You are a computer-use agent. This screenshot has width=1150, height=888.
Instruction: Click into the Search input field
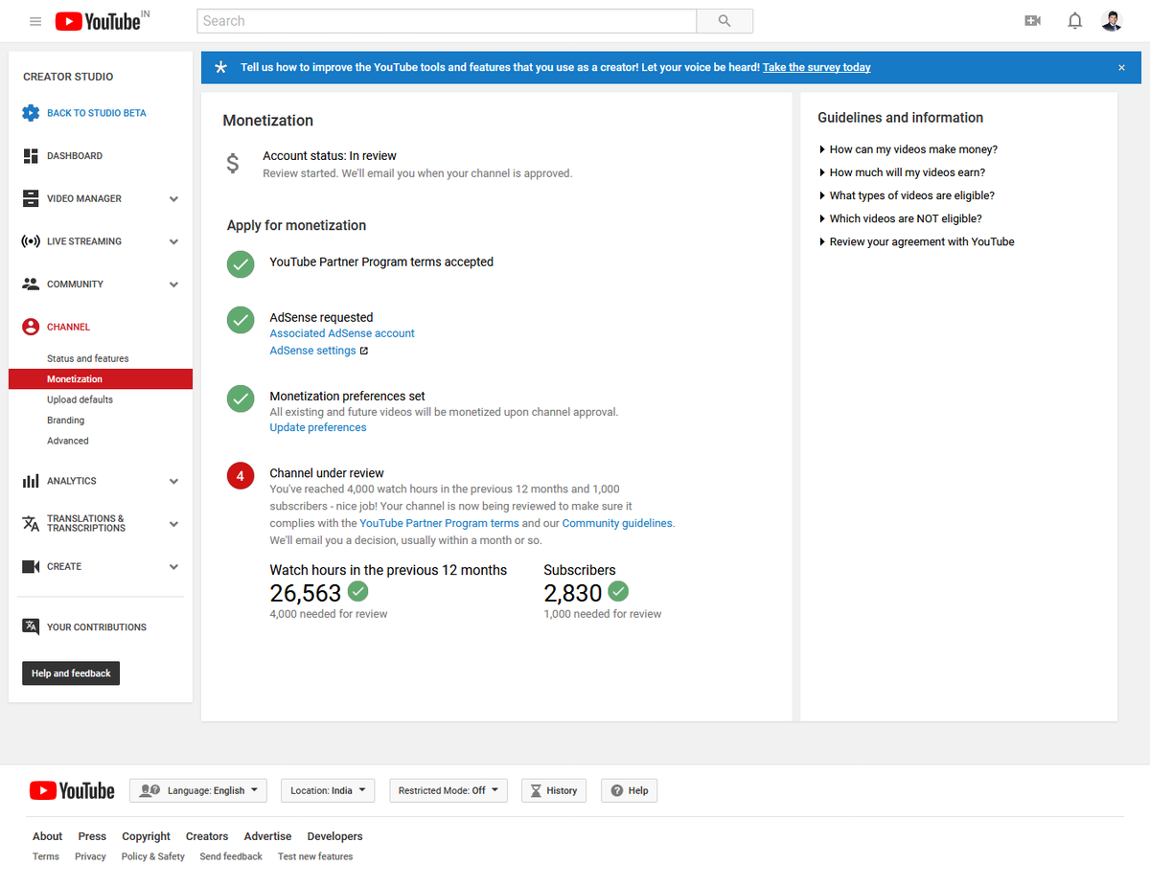(x=447, y=21)
